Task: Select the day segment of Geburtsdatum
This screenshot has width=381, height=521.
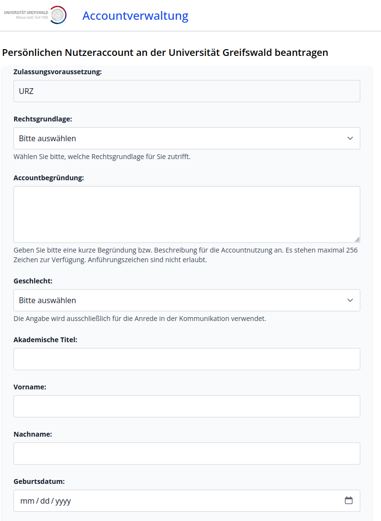Action: (45, 501)
